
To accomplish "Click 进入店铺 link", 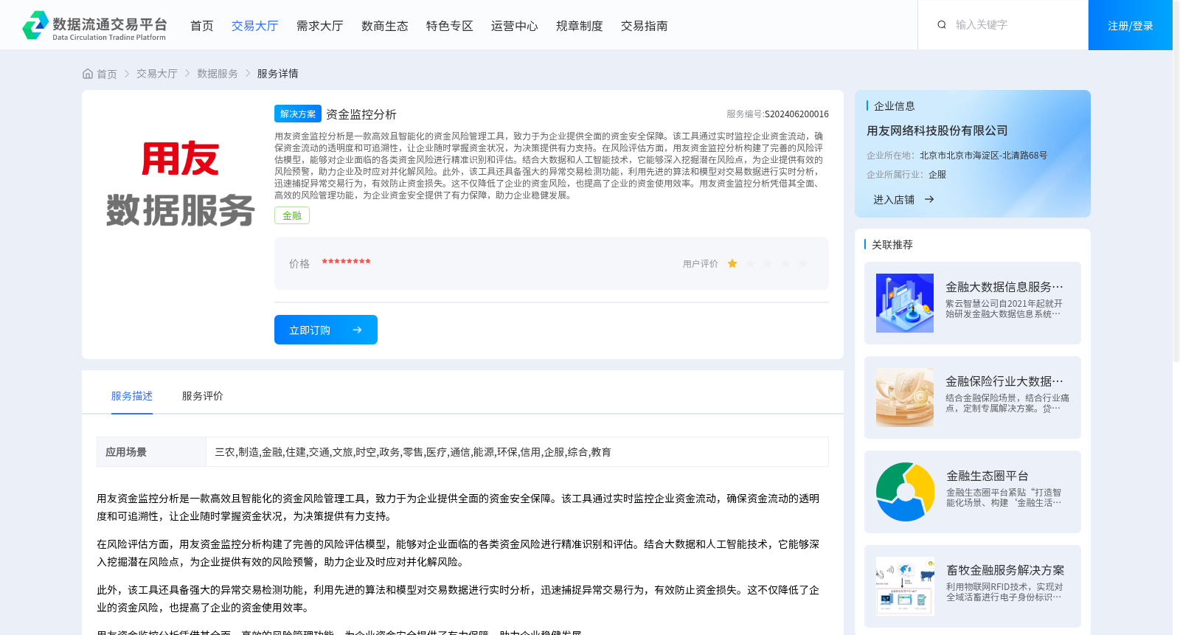I will 894,199.
